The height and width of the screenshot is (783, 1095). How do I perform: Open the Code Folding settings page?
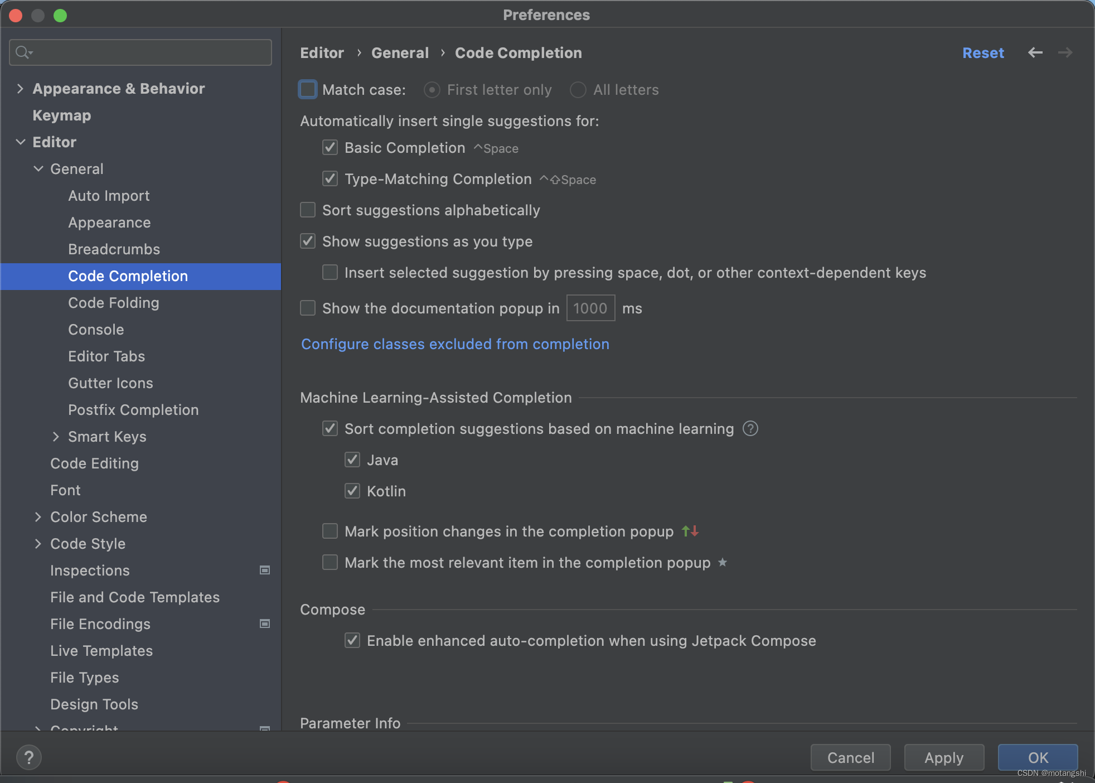tap(114, 302)
